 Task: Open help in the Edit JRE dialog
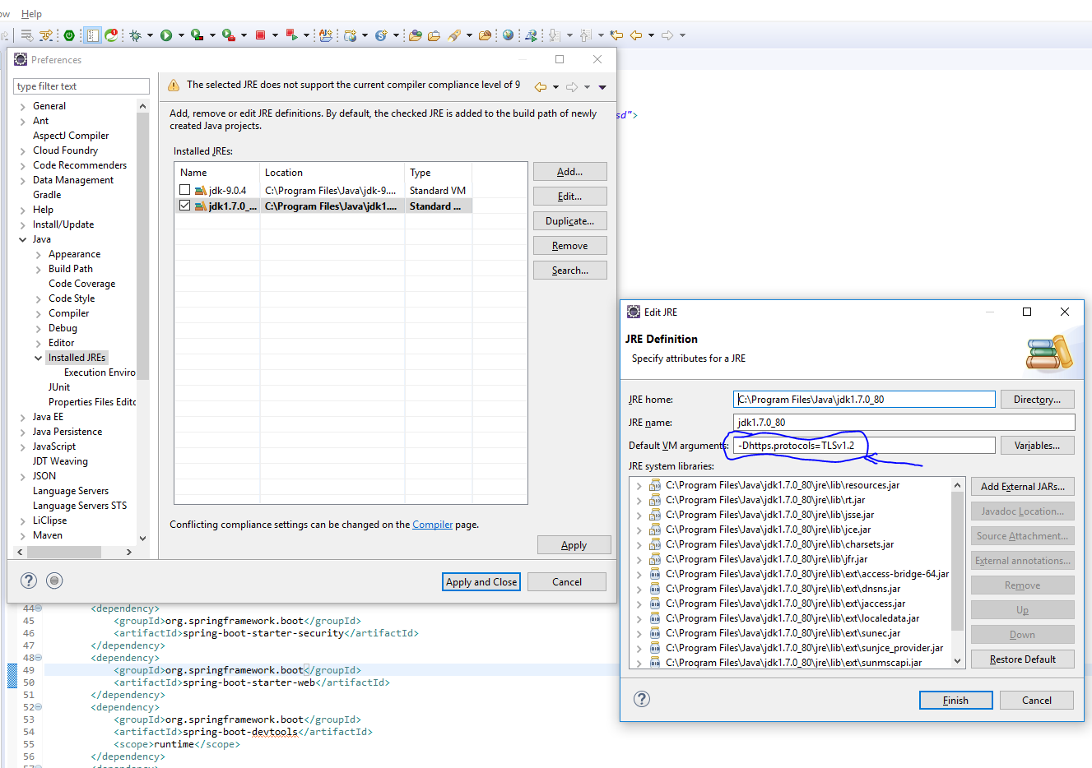tap(642, 699)
